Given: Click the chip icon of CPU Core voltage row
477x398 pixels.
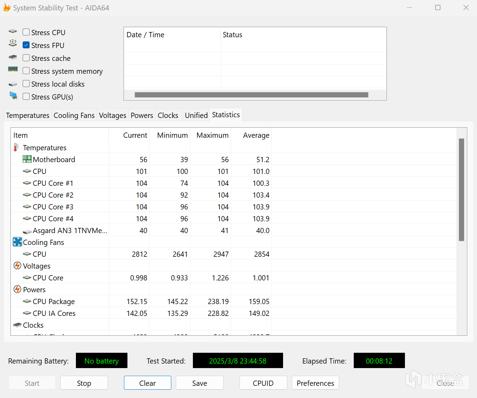Looking at the screenshot, I should pyautogui.click(x=27, y=278).
